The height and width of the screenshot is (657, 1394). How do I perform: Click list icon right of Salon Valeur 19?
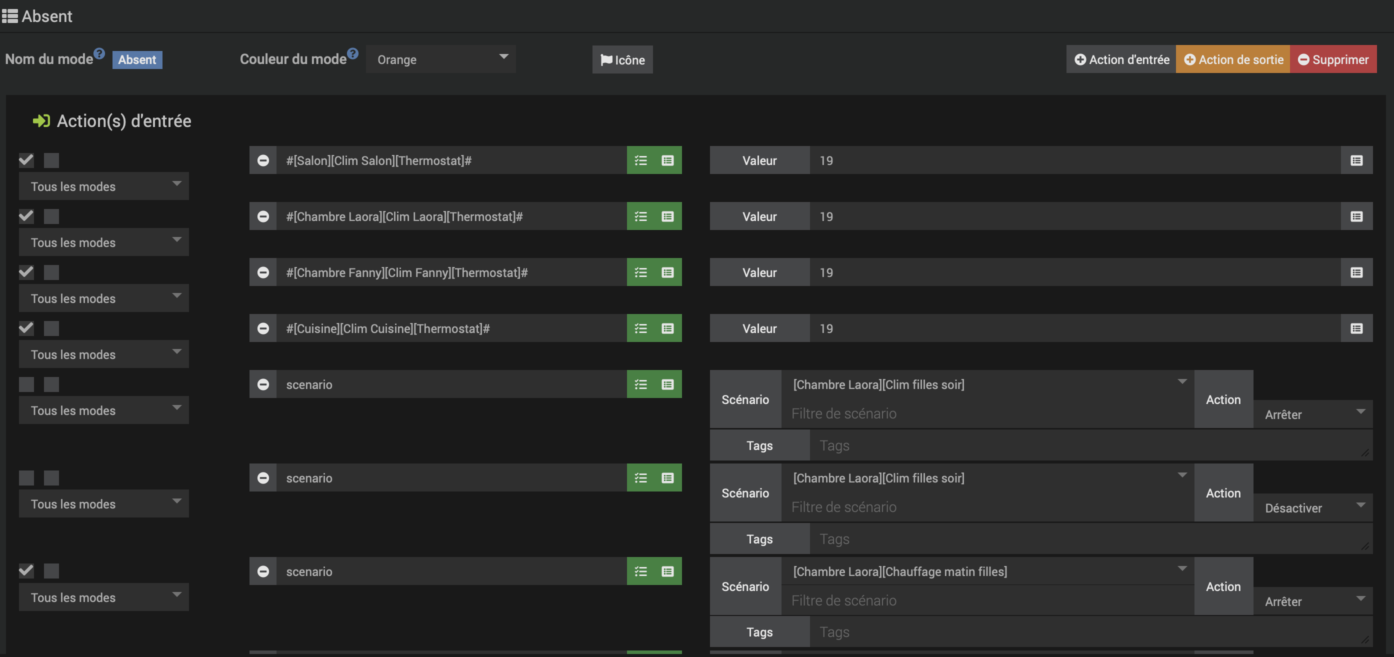click(1356, 160)
